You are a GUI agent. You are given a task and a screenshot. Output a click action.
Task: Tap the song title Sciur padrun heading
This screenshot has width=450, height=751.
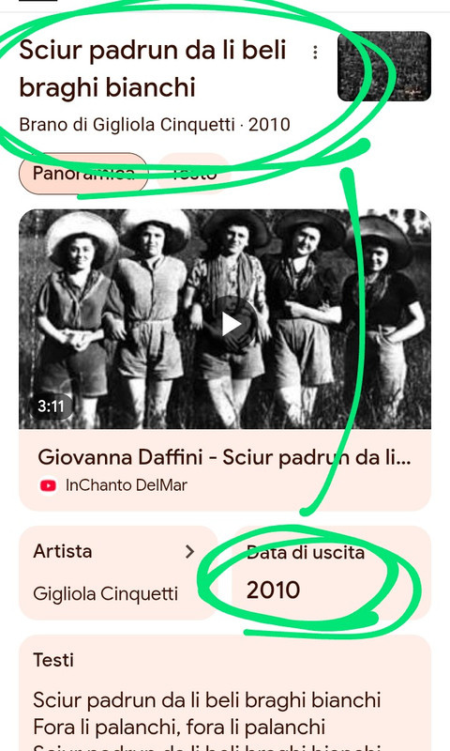(153, 69)
